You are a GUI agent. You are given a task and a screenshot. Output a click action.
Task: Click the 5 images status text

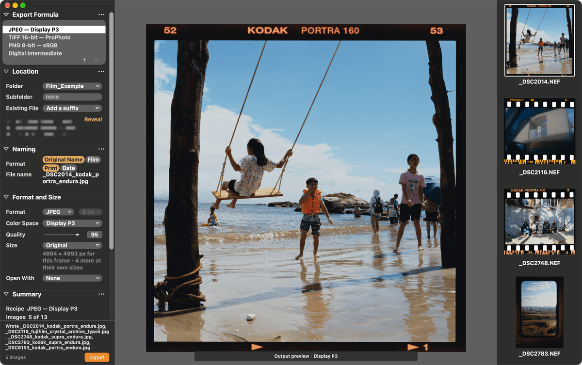[x=16, y=358]
